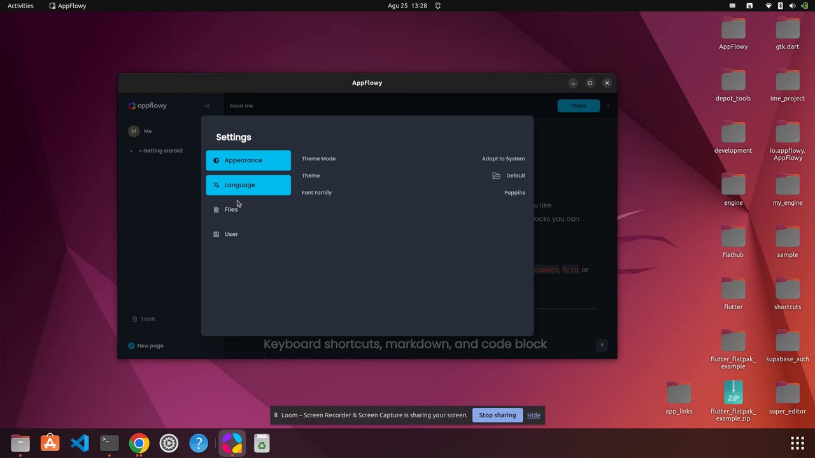Click the 'New page' button

[146, 345]
